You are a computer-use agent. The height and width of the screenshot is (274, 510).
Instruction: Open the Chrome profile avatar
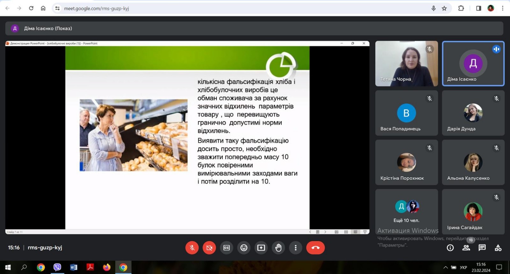(491, 8)
